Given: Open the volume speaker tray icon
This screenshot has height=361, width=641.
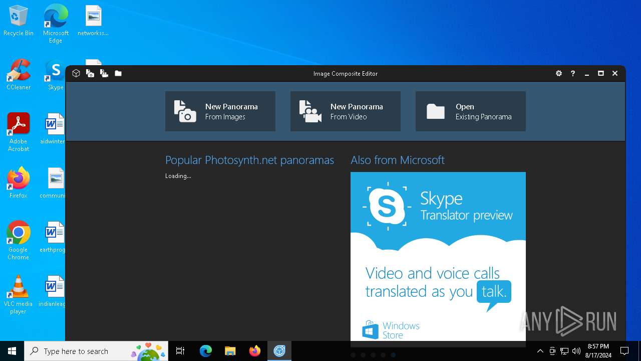Looking at the screenshot, I should click(x=576, y=351).
